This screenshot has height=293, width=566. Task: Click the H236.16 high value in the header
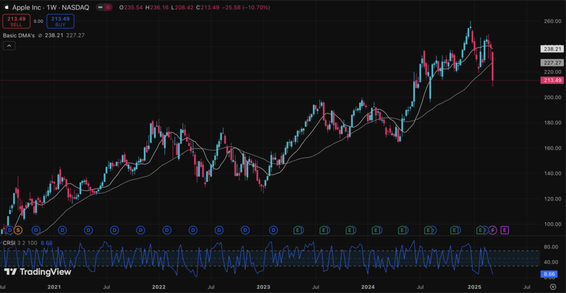pyautogui.click(x=158, y=7)
